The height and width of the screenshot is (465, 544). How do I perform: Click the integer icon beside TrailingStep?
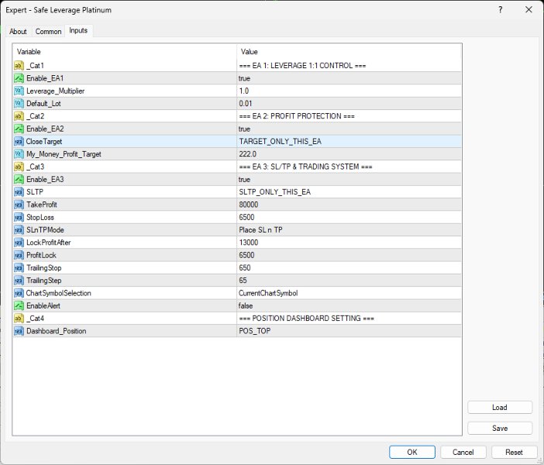point(19,281)
